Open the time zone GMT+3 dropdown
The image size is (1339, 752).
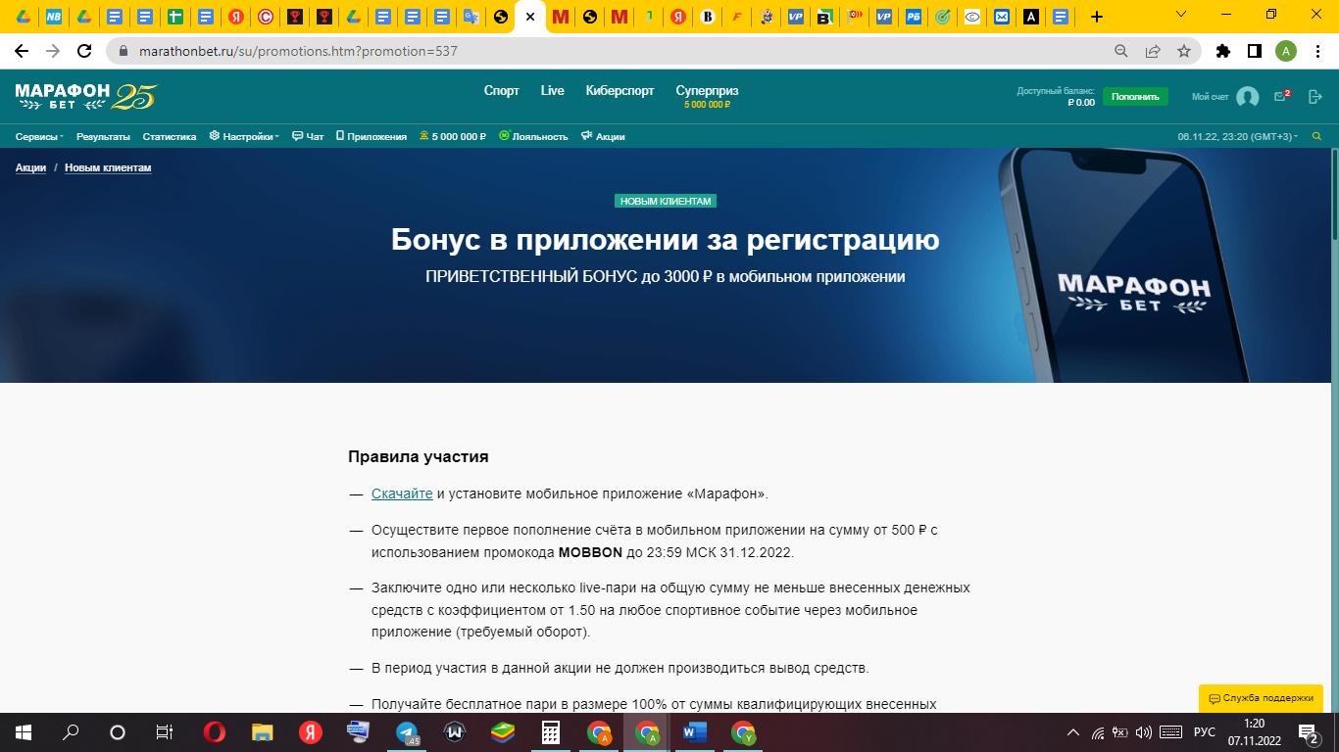coord(1238,137)
